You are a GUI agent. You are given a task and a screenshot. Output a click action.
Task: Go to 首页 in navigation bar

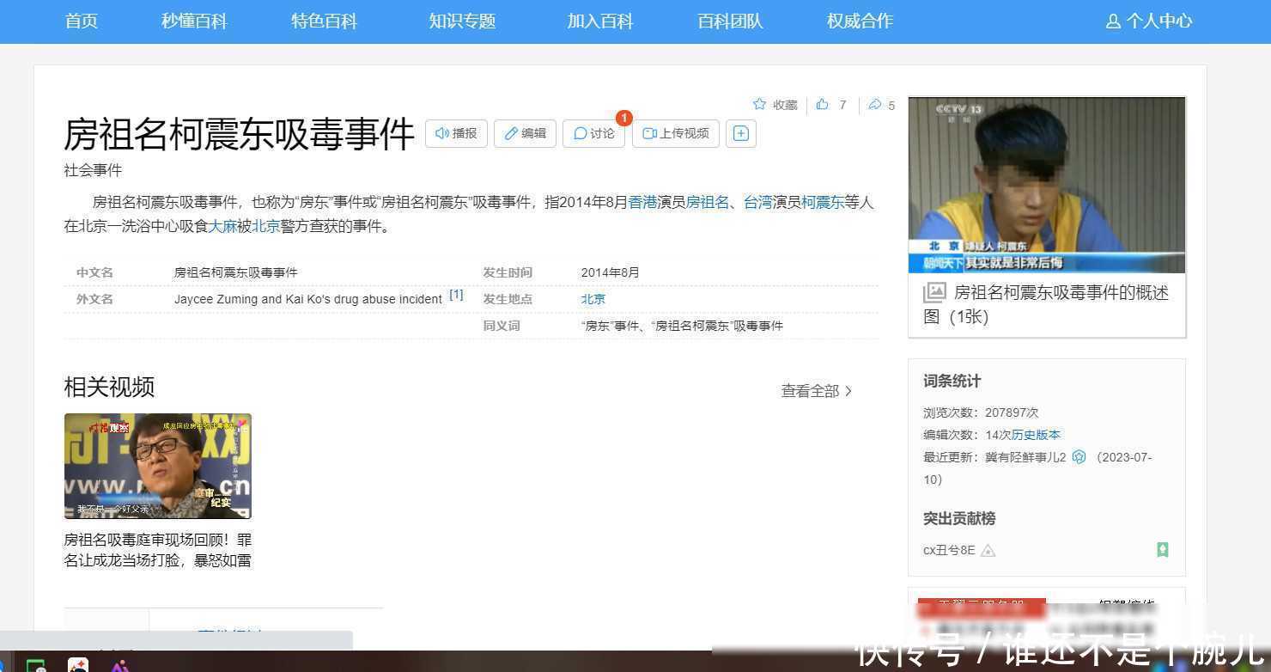[x=82, y=21]
